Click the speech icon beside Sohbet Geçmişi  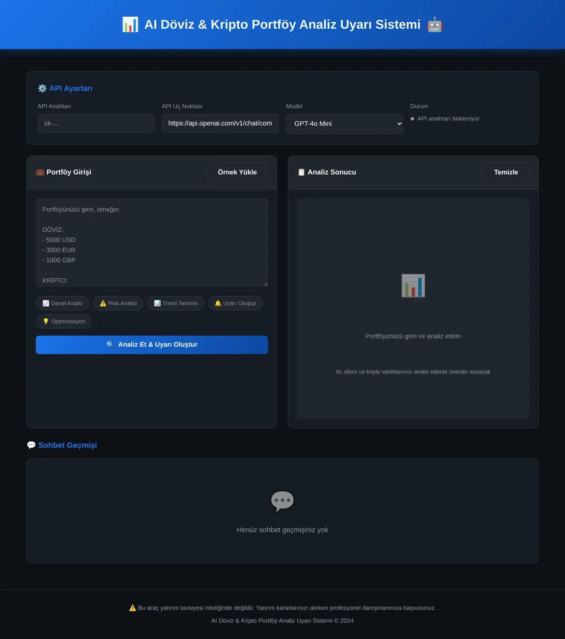tap(32, 445)
